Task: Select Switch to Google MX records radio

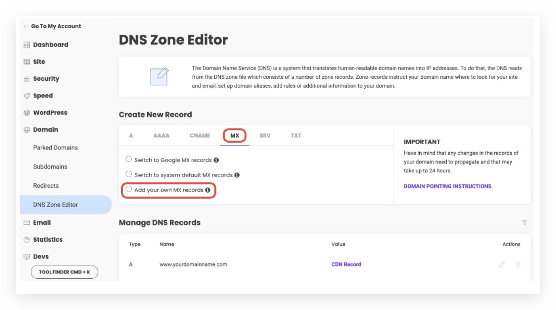Action: pos(129,159)
